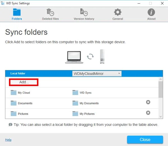Click the sync arrows icon
This screenshot has width=168, height=146.
[90, 57]
